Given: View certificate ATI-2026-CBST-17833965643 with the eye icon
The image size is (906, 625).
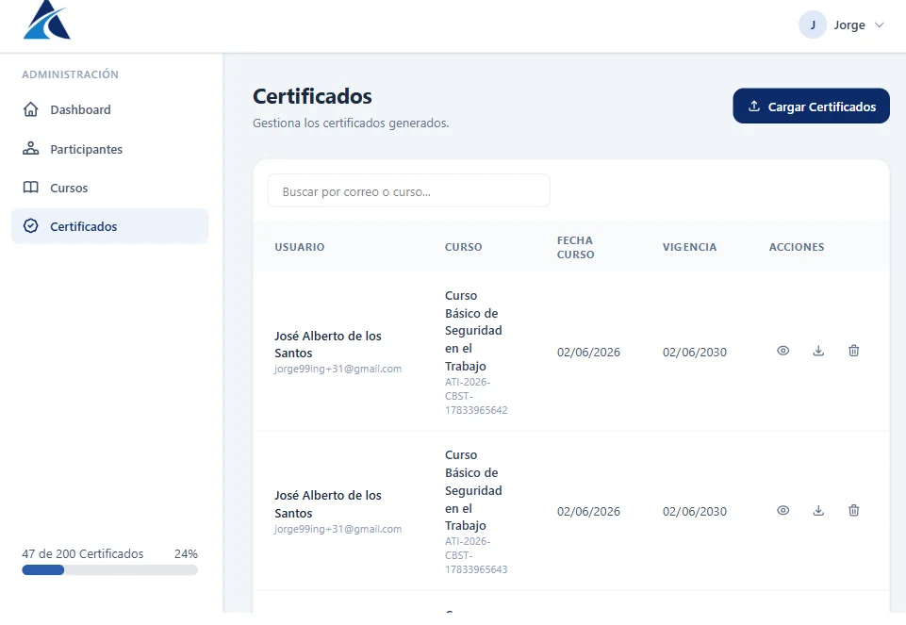Looking at the screenshot, I should [782, 510].
